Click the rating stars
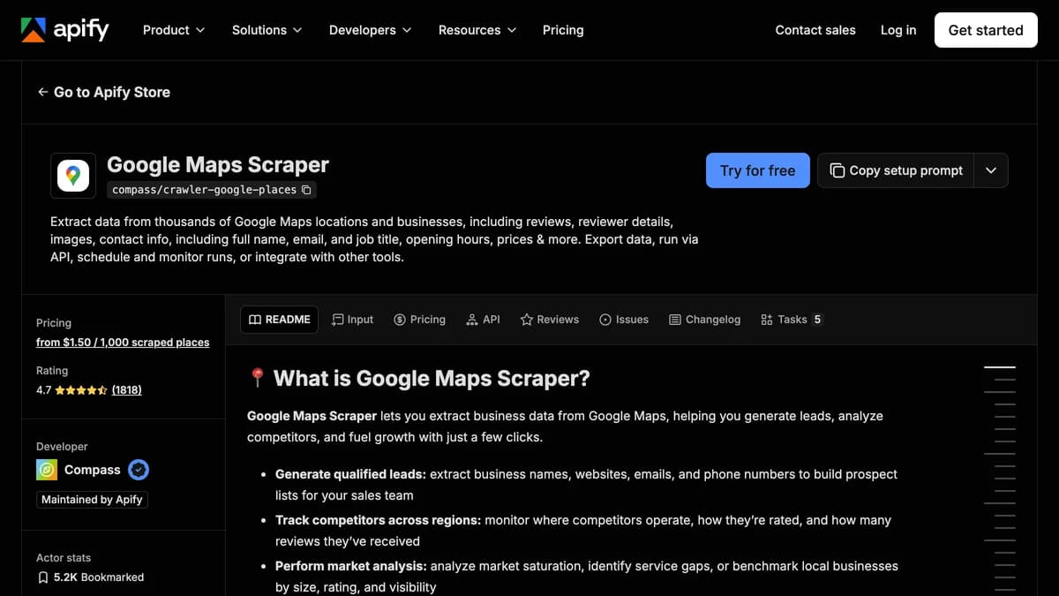1059x596 pixels. tap(81, 389)
